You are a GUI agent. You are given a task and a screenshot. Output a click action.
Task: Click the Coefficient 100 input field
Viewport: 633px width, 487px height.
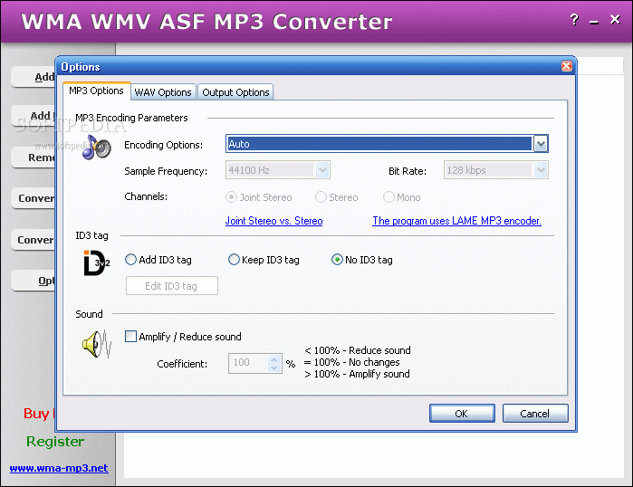tap(248, 363)
